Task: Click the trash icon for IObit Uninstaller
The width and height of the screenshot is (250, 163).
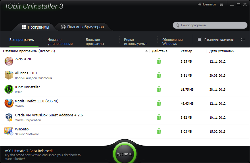Action: click(x=159, y=89)
